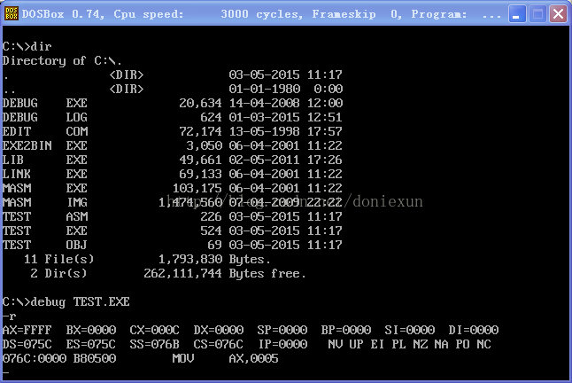Click the EI interrupt flag

[377, 344]
